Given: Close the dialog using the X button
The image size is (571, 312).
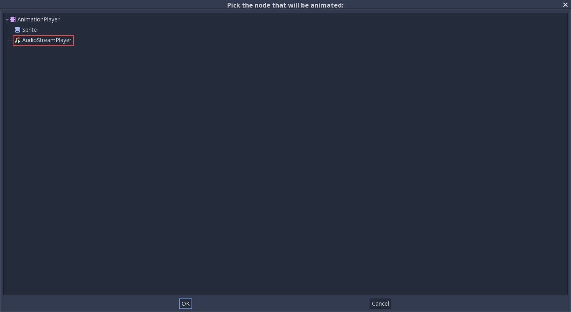Looking at the screenshot, I should point(565,5).
